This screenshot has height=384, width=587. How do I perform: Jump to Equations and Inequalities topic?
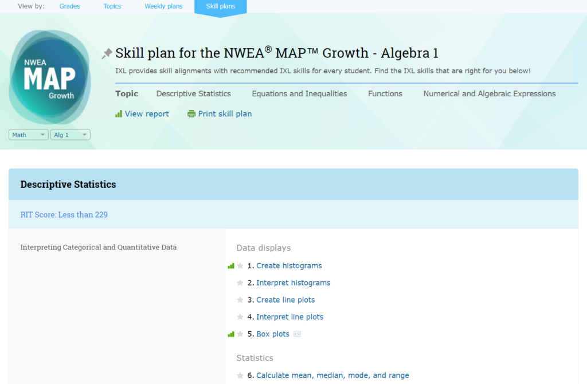[x=299, y=94]
